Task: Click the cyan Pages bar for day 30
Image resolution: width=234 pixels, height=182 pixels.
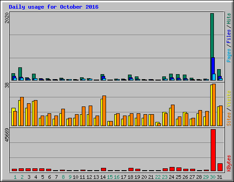Action: click(214, 77)
